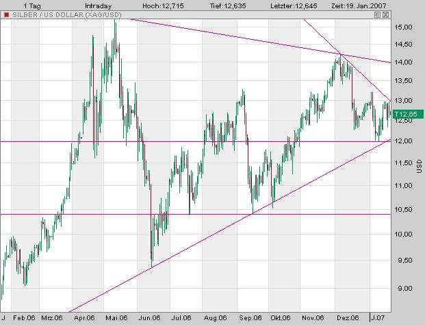Viewport: 425px width, 325px height.
Task: Click the 'SILBER / US DOLLAR (XAG/USD)' title
Action: [67, 14]
